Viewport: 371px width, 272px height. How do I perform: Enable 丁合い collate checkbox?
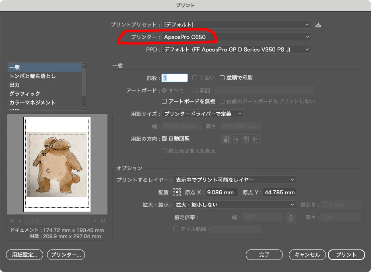[x=195, y=78]
